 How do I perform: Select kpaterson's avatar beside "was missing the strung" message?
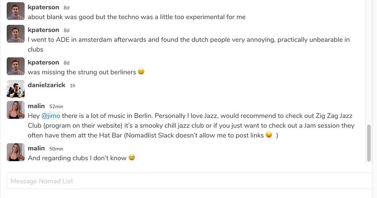click(x=15, y=66)
